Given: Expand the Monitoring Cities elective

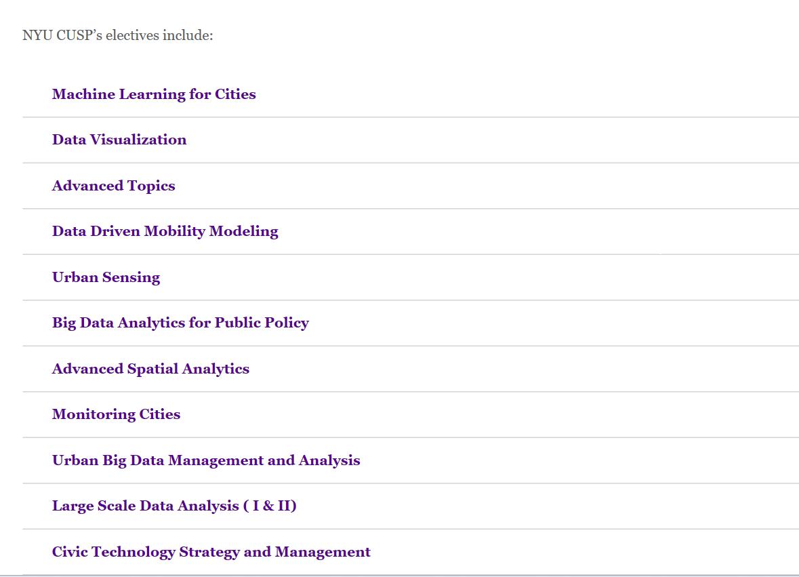Looking at the screenshot, I should [x=116, y=414].
